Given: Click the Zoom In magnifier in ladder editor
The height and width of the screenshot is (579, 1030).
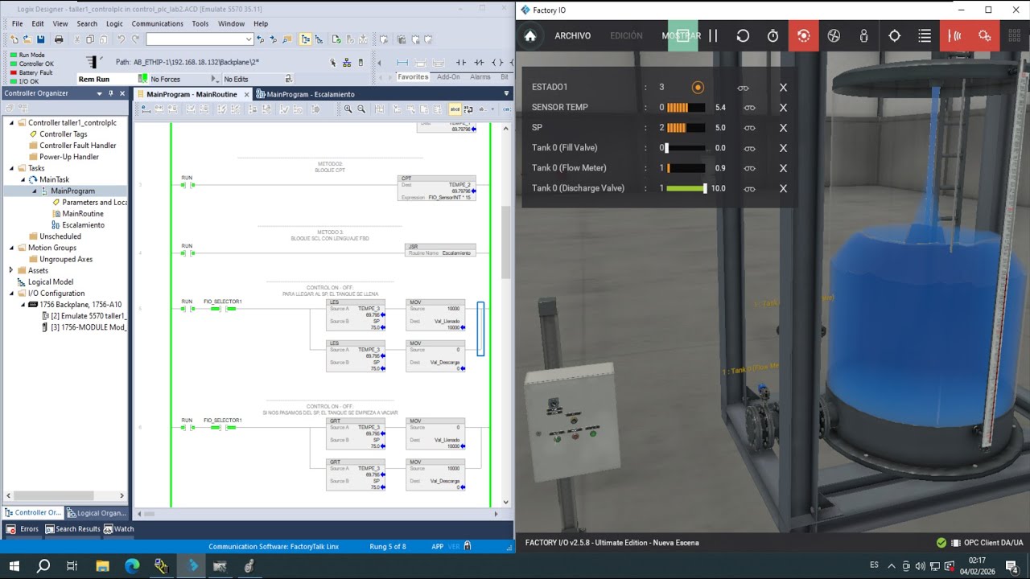Looking at the screenshot, I should (x=348, y=109).
